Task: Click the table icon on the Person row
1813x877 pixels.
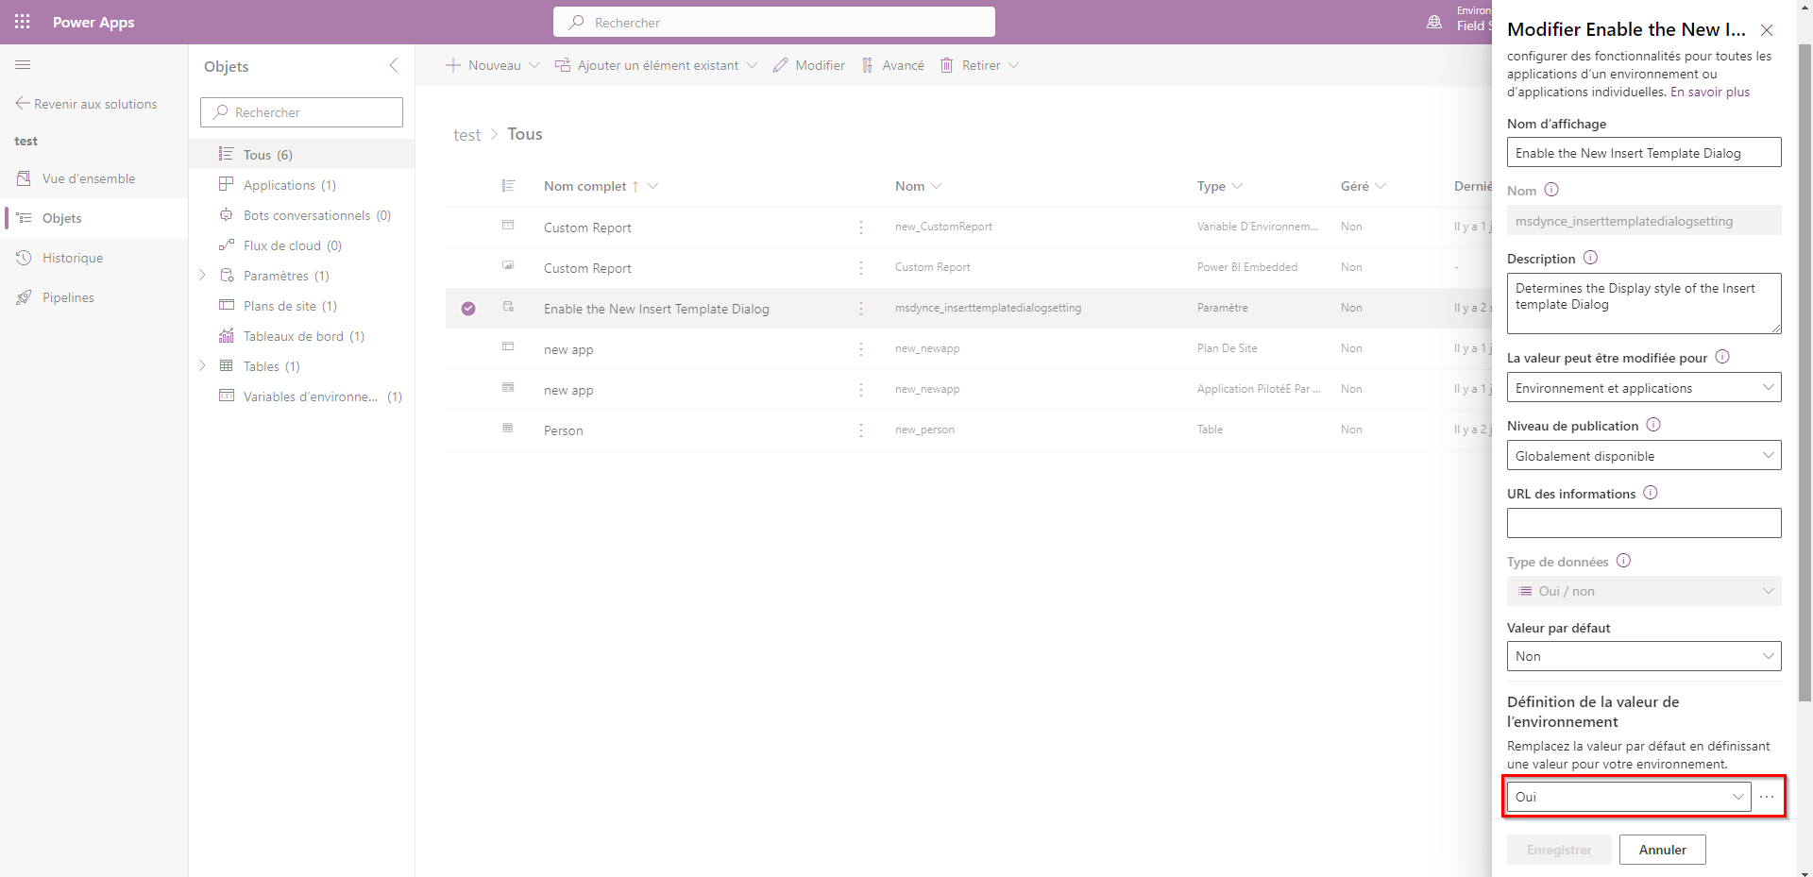Action: 508,428
